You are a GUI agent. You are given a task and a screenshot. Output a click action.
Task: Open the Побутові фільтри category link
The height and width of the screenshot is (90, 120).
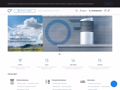(22, 80)
